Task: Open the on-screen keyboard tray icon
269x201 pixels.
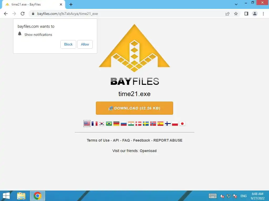Action: 213,196
